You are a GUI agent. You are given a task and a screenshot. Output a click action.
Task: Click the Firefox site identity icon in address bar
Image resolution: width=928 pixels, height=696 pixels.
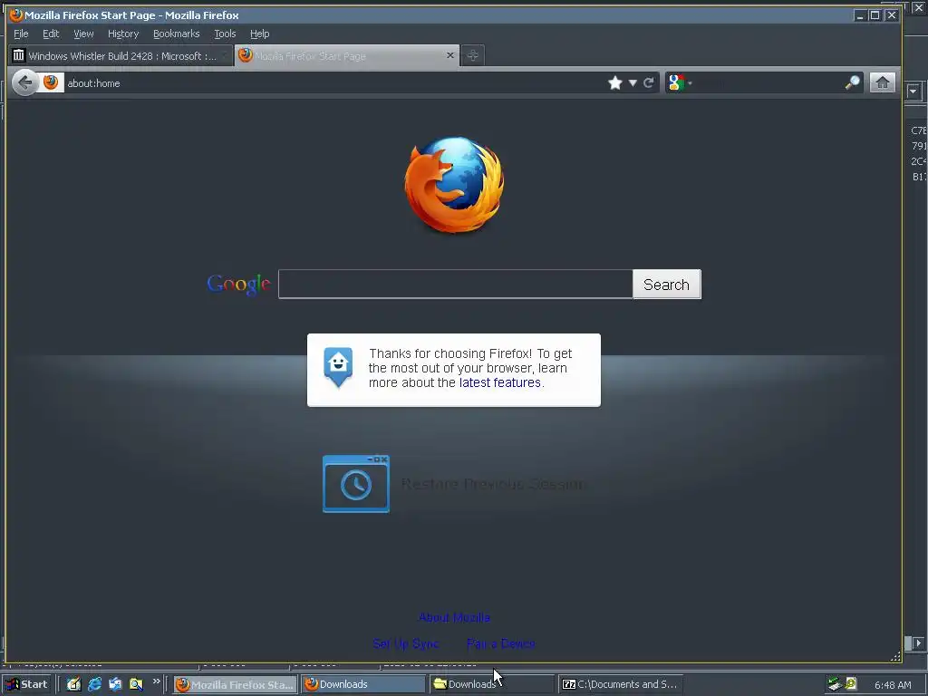(x=51, y=82)
